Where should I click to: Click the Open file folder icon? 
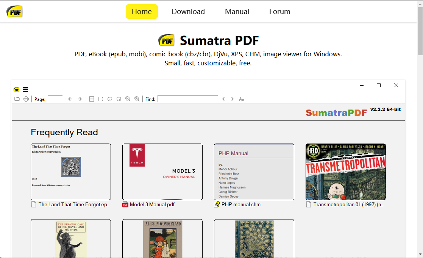[17, 99]
